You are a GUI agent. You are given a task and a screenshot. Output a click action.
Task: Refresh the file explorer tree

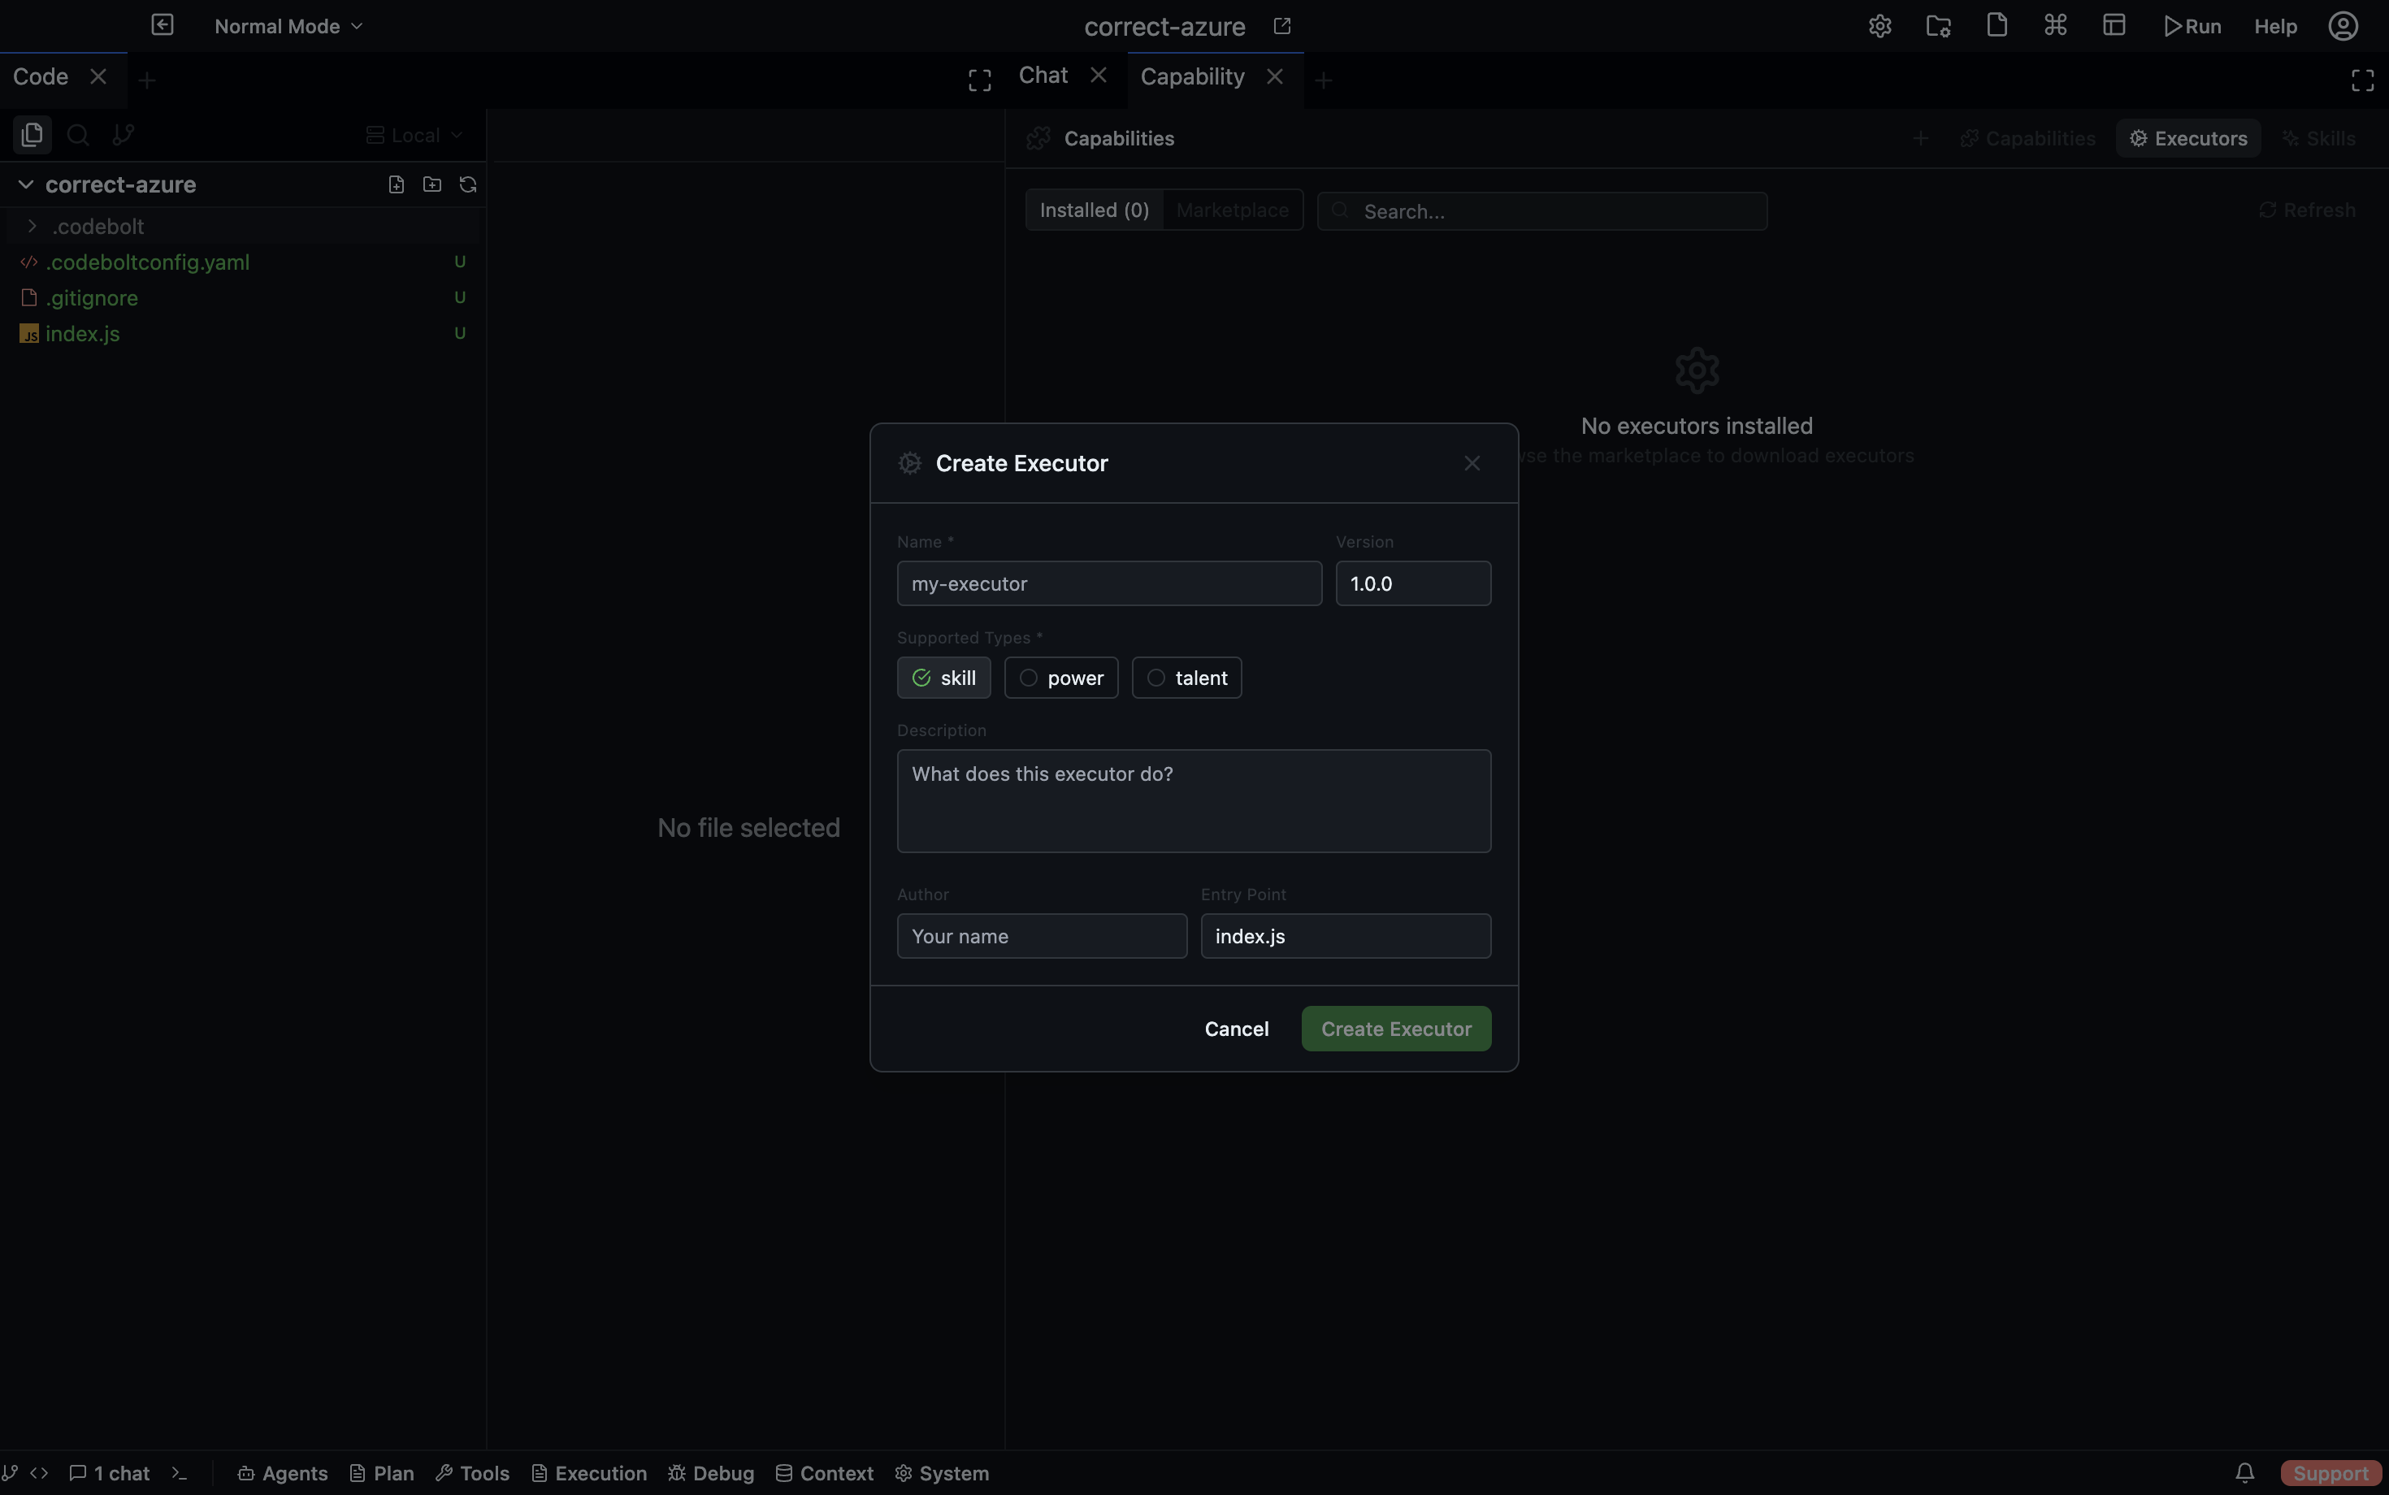tap(468, 185)
